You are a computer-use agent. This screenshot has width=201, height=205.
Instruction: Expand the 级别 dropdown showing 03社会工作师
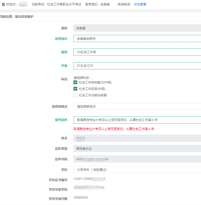(x=137, y=52)
